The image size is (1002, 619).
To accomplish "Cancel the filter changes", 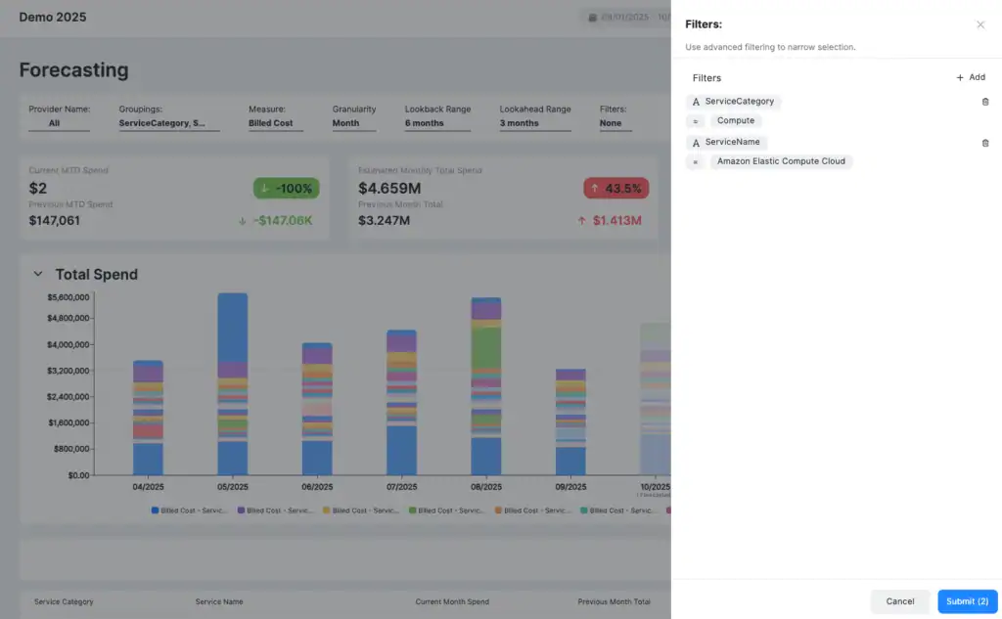I will (x=899, y=601).
